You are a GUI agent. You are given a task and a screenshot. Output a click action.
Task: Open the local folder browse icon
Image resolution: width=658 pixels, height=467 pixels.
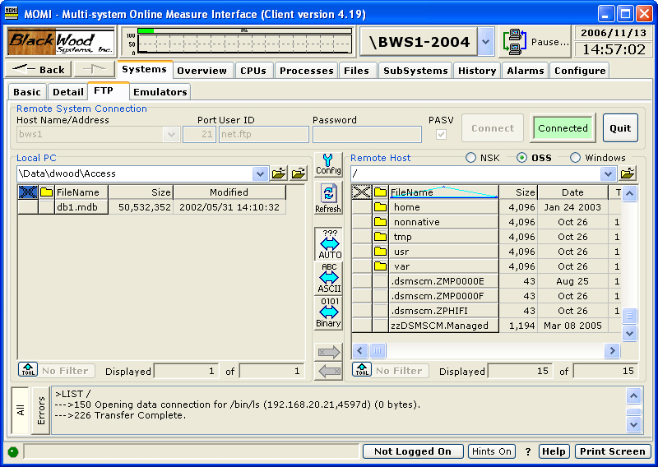pyautogui.click(x=279, y=173)
